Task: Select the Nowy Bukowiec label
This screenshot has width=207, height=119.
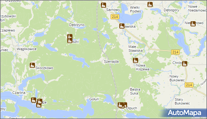Action: pyautogui.click(x=177, y=78)
